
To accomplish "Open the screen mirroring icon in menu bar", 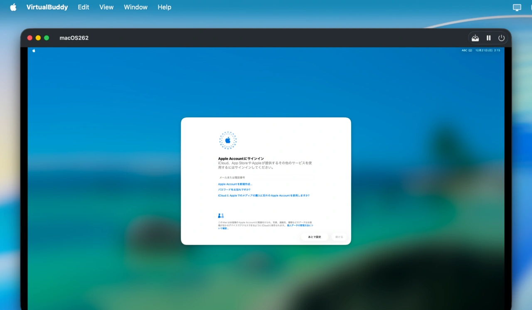I will (x=517, y=7).
